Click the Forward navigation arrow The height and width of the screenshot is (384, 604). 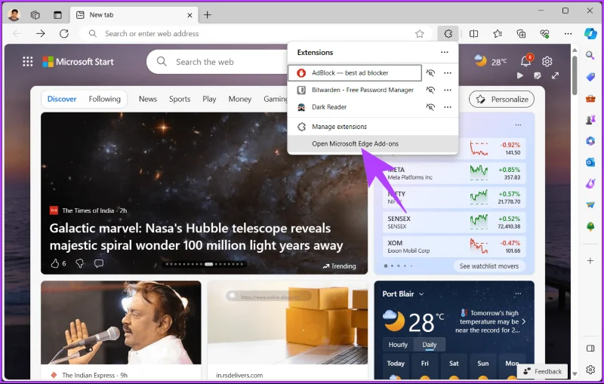click(41, 34)
